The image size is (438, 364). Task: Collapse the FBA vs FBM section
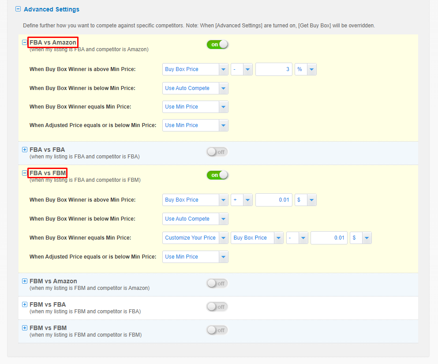click(x=25, y=173)
